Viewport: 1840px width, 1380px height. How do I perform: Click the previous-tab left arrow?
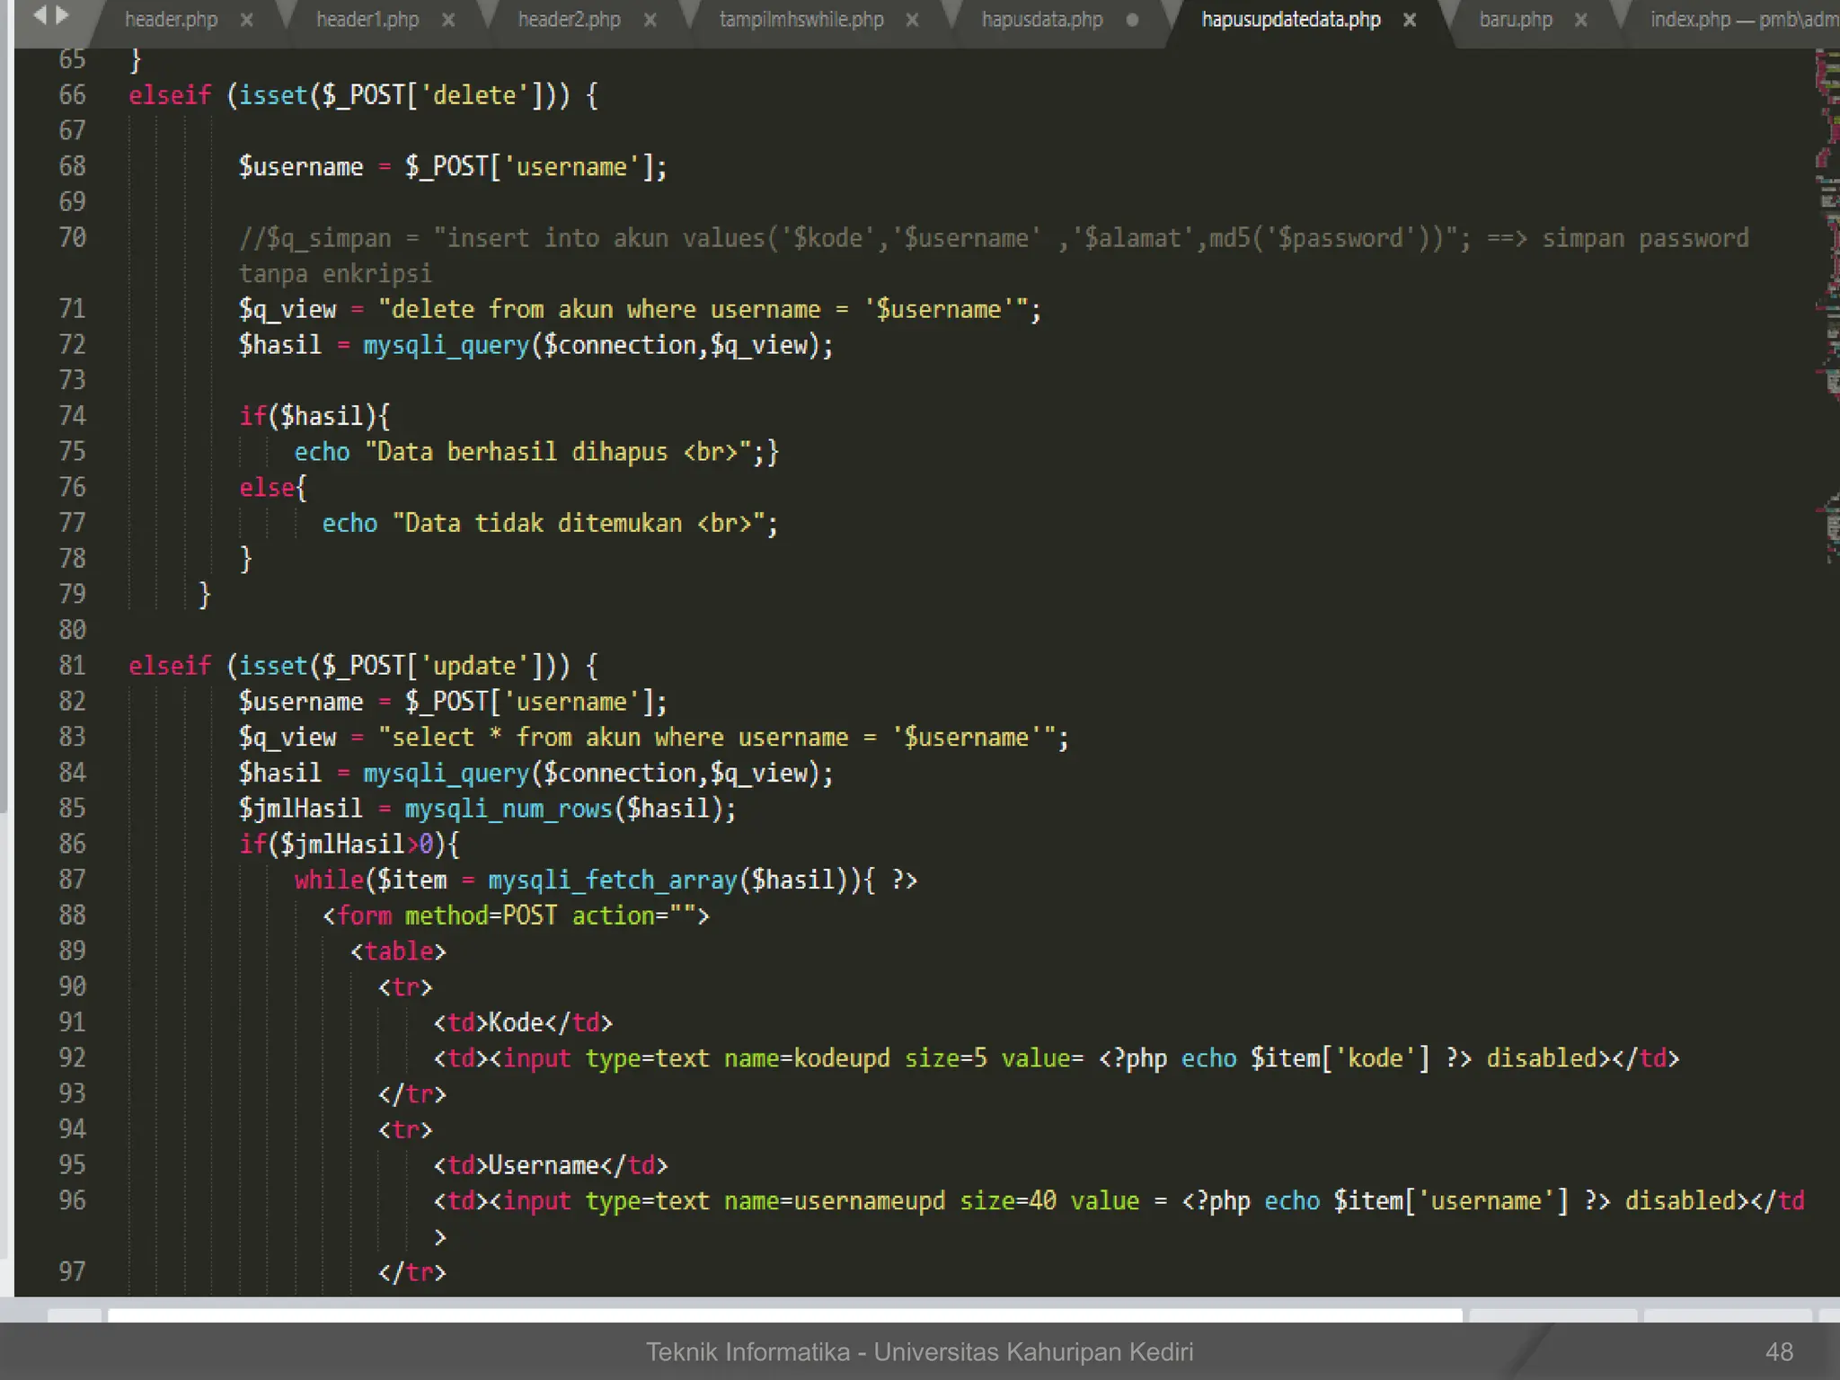click(39, 16)
